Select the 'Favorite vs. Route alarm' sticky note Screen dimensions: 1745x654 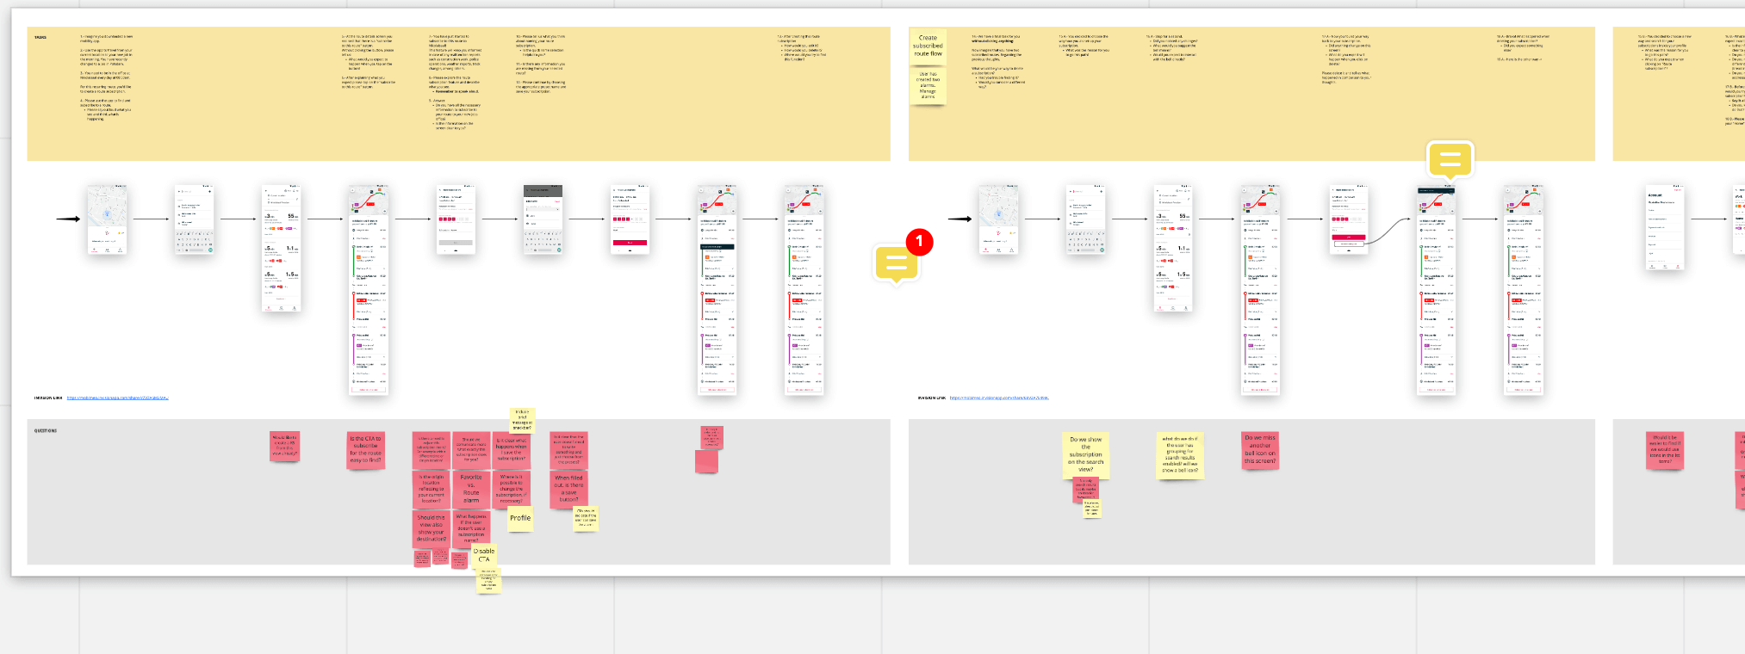pos(471,488)
